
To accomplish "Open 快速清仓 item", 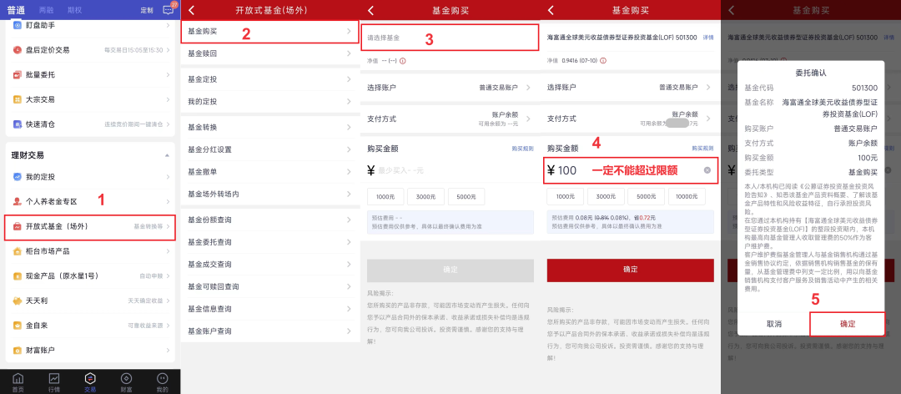I will click(x=90, y=124).
